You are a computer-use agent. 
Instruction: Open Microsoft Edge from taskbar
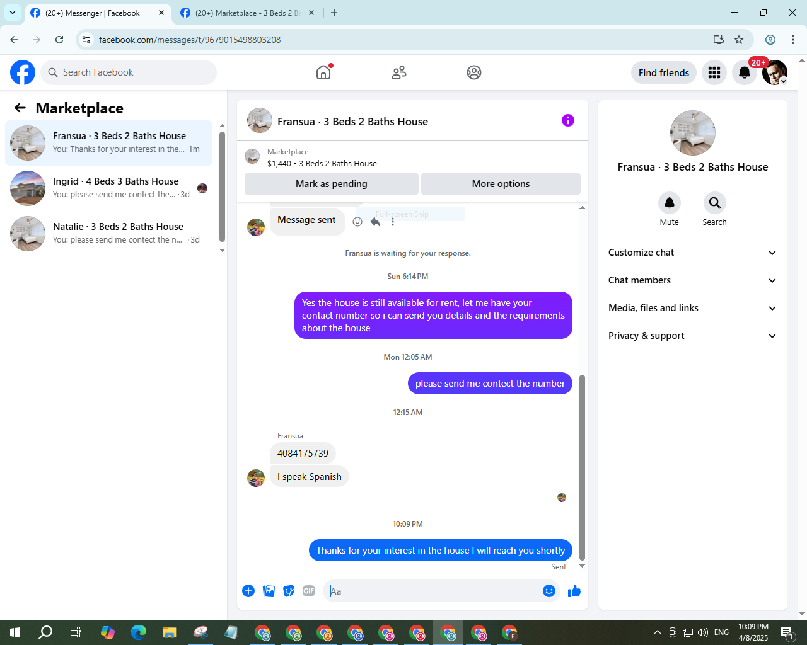[139, 632]
